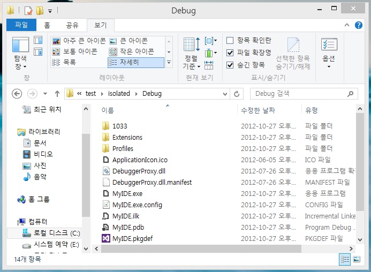Toggle the File name extensions (파일 확장명) checkbox
Viewport: 371px width, 272px height.
(230, 52)
